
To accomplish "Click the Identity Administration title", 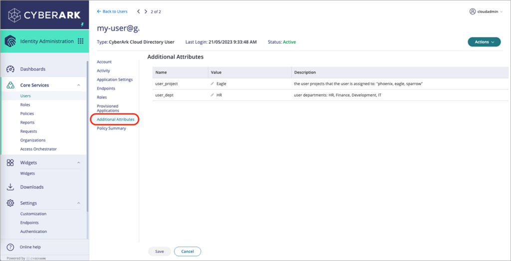I will tap(47, 41).
